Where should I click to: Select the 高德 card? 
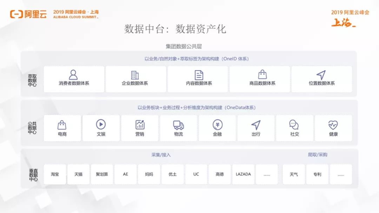point(219,174)
